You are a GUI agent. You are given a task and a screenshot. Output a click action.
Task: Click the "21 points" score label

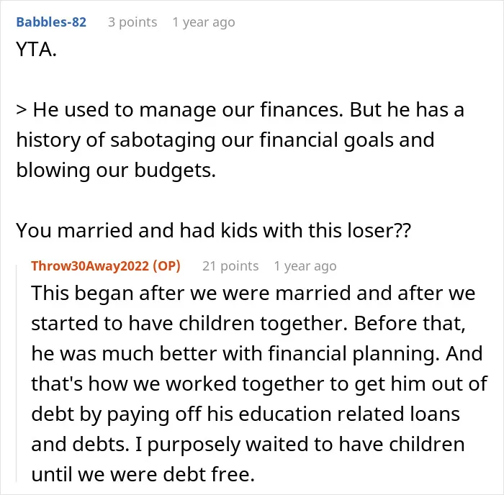coord(230,266)
